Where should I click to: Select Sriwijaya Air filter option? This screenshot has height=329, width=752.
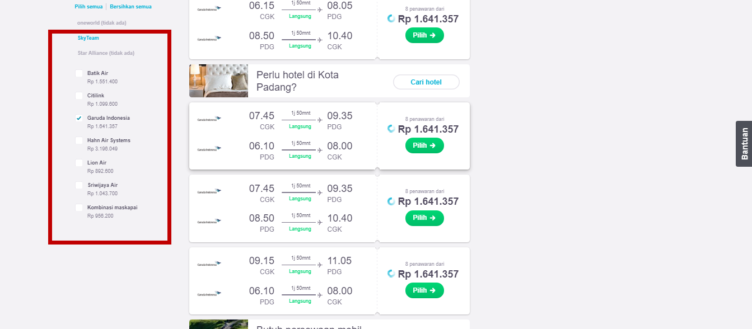click(79, 185)
